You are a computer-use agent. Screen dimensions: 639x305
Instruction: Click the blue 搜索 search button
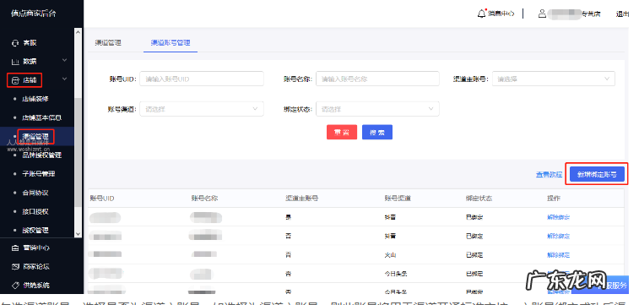(x=377, y=132)
